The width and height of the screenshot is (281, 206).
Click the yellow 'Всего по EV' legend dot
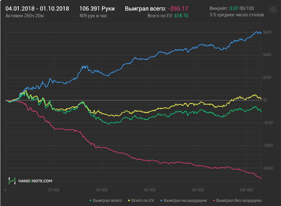pos(129,200)
